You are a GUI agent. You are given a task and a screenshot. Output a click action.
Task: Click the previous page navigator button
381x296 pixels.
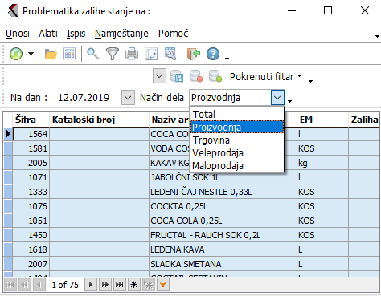tap(25, 285)
